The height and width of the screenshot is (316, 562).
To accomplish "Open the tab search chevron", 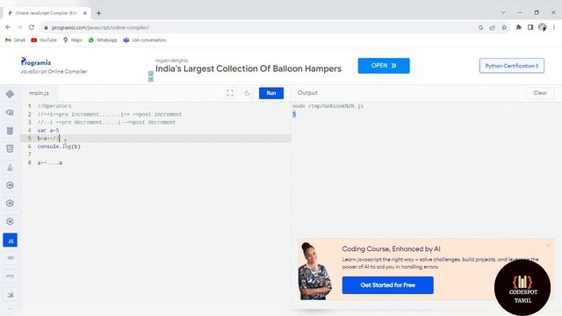I will (x=503, y=12).
